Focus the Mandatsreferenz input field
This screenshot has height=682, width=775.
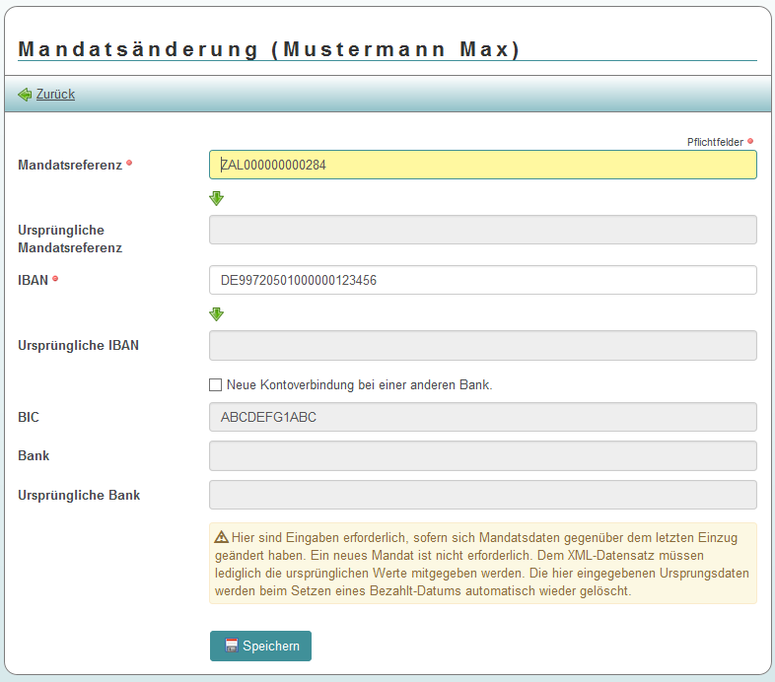click(x=482, y=165)
